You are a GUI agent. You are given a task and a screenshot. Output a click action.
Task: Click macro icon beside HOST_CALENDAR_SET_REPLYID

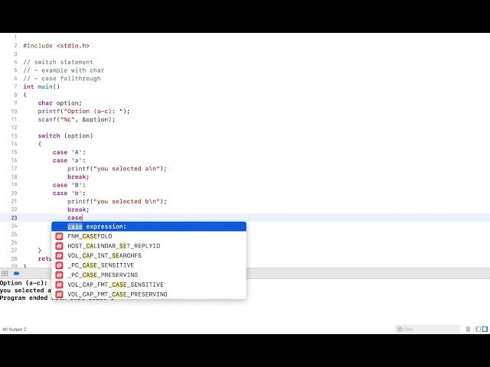point(59,246)
